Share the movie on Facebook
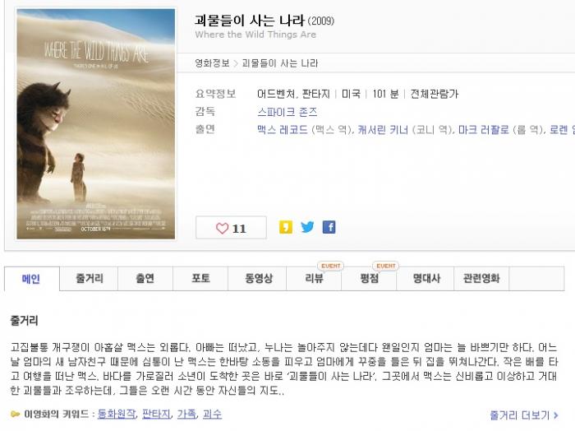The image size is (575, 431). pos(329,227)
